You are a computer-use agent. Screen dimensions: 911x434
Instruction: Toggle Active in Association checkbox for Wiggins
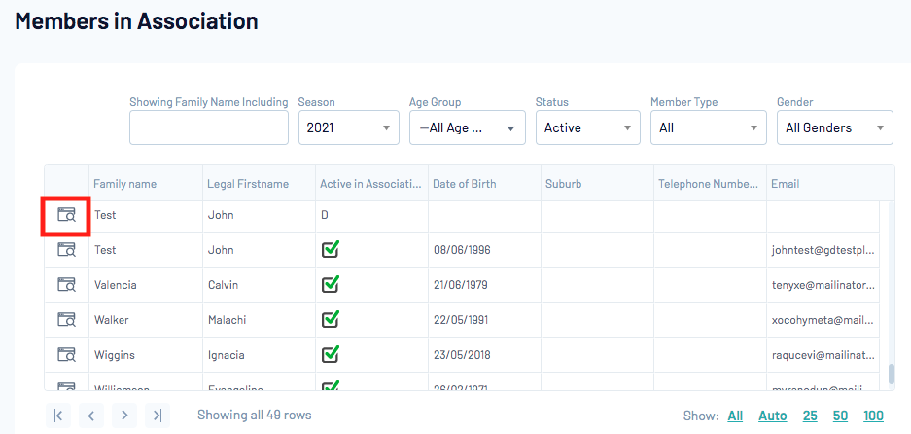tap(331, 355)
